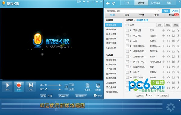Click the TV icon for song 9 可以了

click(173, 72)
